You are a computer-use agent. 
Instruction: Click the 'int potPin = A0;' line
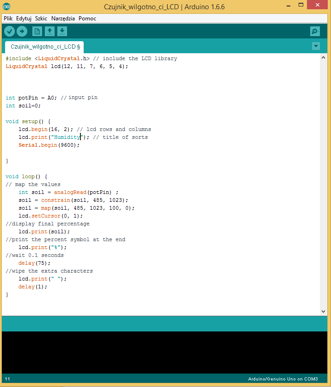coord(51,98)
